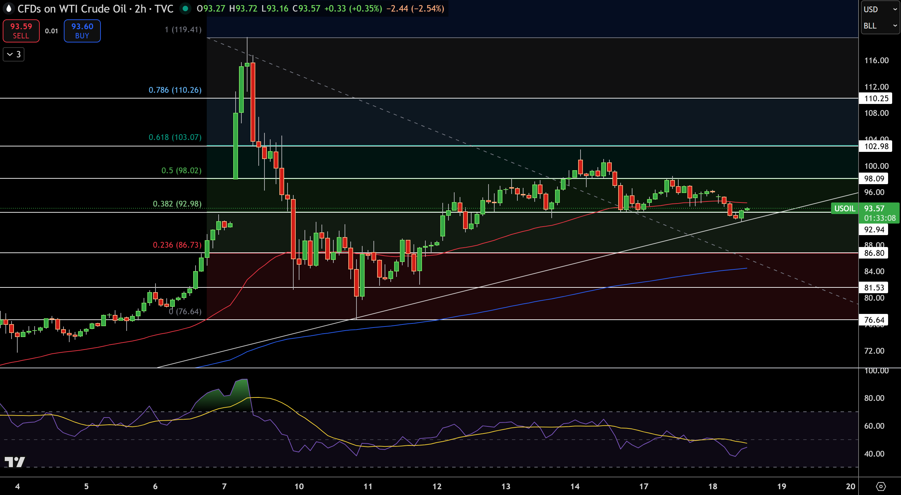Click the 102.98 price axis label
The height and width of the screenshot is (495, 901).
coord(876,146)
